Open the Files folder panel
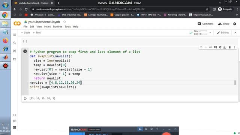The height and width of the screenshot is (135, 240). click(15, 59)
